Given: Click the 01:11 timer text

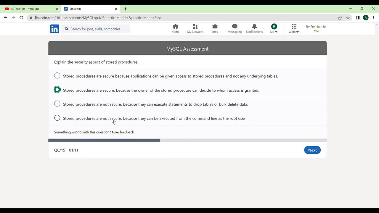Looking at the screenshot, I should (x=74, y=150).
